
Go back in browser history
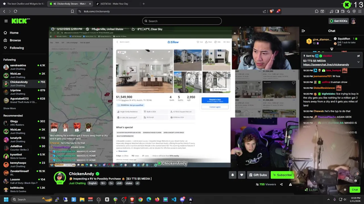click(x=4, y=11)
